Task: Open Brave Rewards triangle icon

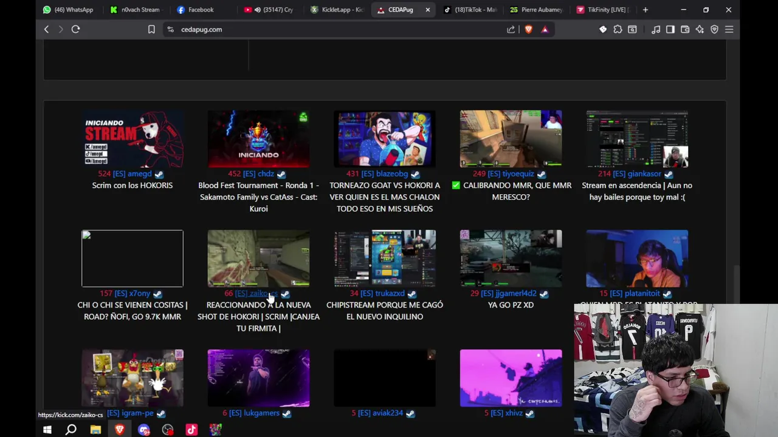Action: pyautogui.click(x=545, y=29)
